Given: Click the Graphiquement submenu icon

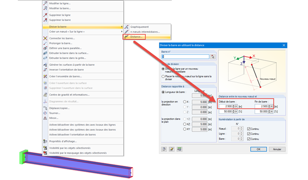Looking at the screenshot, I should coord(126,27).
